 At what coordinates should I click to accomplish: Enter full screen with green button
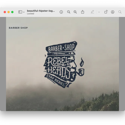tap(12, 12)
